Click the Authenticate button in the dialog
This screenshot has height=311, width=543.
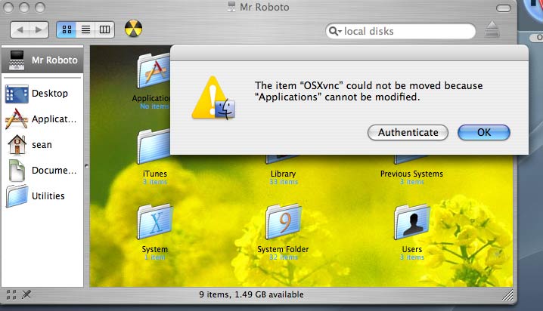(408, 133)
